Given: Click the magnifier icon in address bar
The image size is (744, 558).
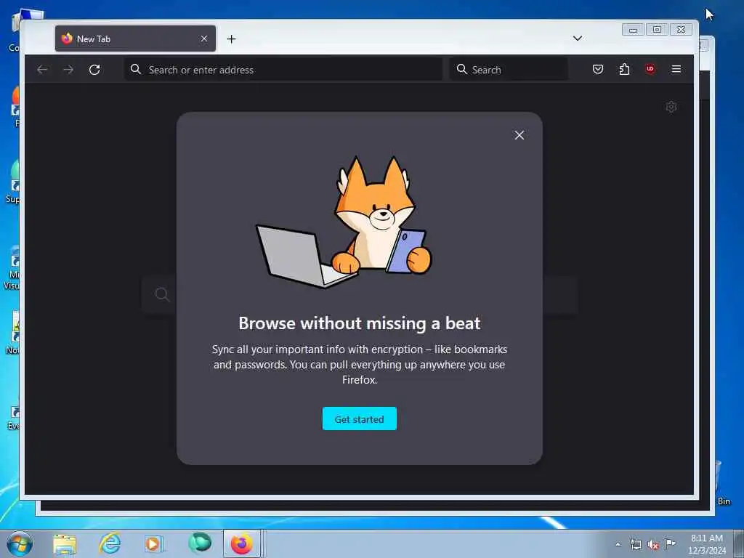Looking at the screenshot, I should [136, 69].
